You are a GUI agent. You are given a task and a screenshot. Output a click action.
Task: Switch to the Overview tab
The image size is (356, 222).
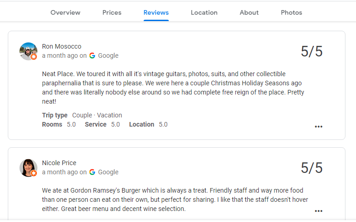[65, 12]
